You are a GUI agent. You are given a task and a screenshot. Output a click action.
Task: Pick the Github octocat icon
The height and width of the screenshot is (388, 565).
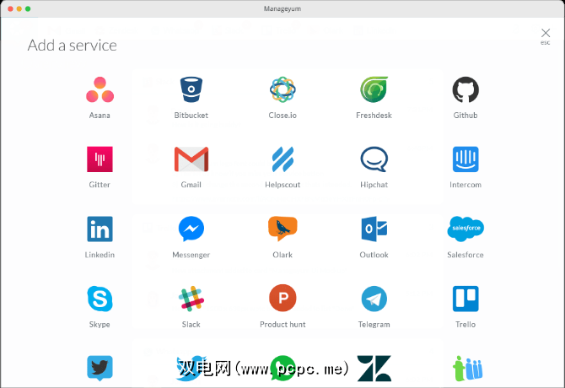coord(465,89)
